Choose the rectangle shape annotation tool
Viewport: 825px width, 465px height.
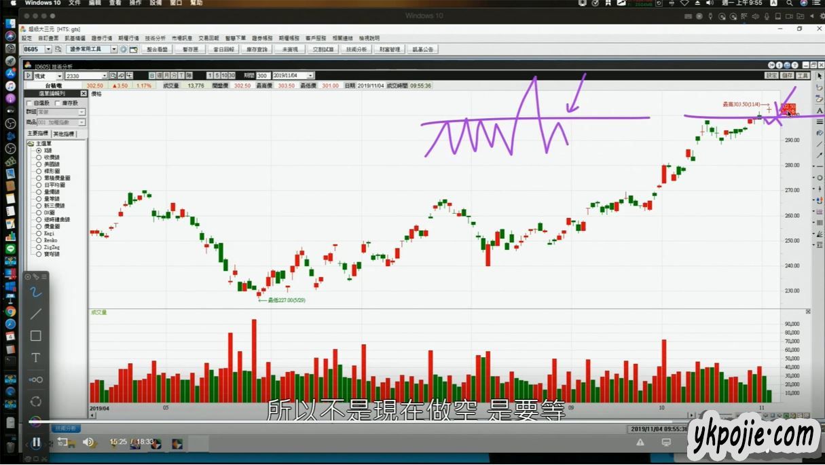pyautogui.click(x=36, y=335)
